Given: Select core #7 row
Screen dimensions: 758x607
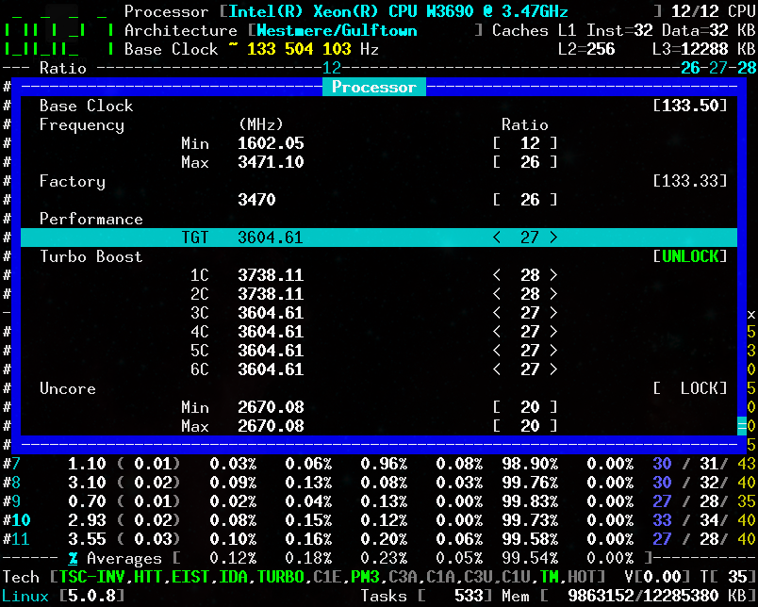Looking at the screenshot, I should pyautogui.click(x=379, y=464).
